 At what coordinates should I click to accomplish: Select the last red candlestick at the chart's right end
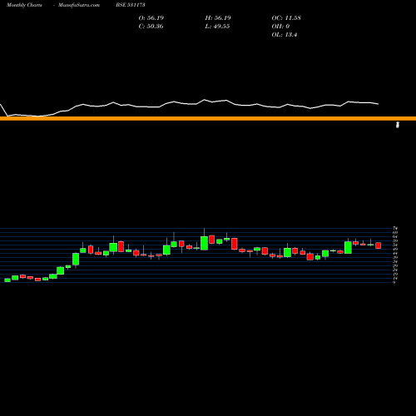(x=379, y=245)
